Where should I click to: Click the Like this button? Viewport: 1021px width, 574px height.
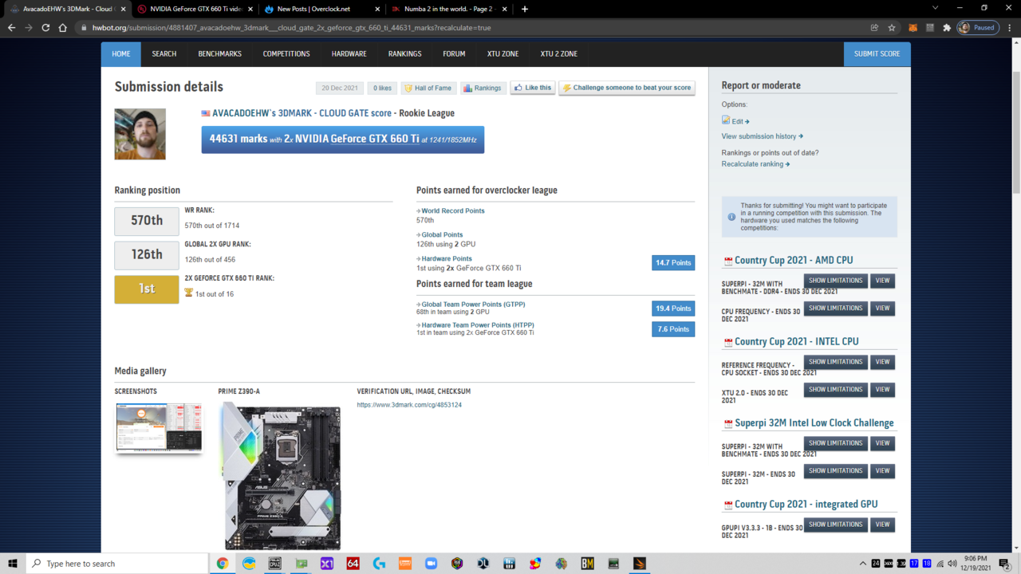pyautogui.click(x=532, y=88)
